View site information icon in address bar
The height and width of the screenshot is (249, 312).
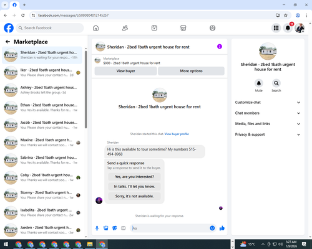[x=33, y=16]
